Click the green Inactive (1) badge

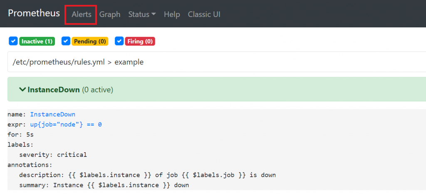(x=37, y=41)
